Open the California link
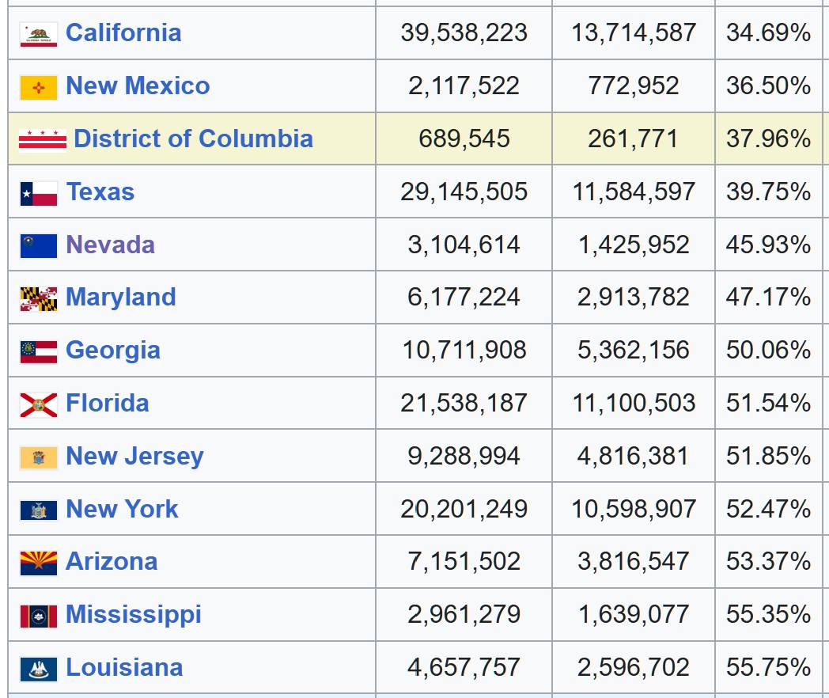Viewport: 829px width, 698px height. click(123, 32)
